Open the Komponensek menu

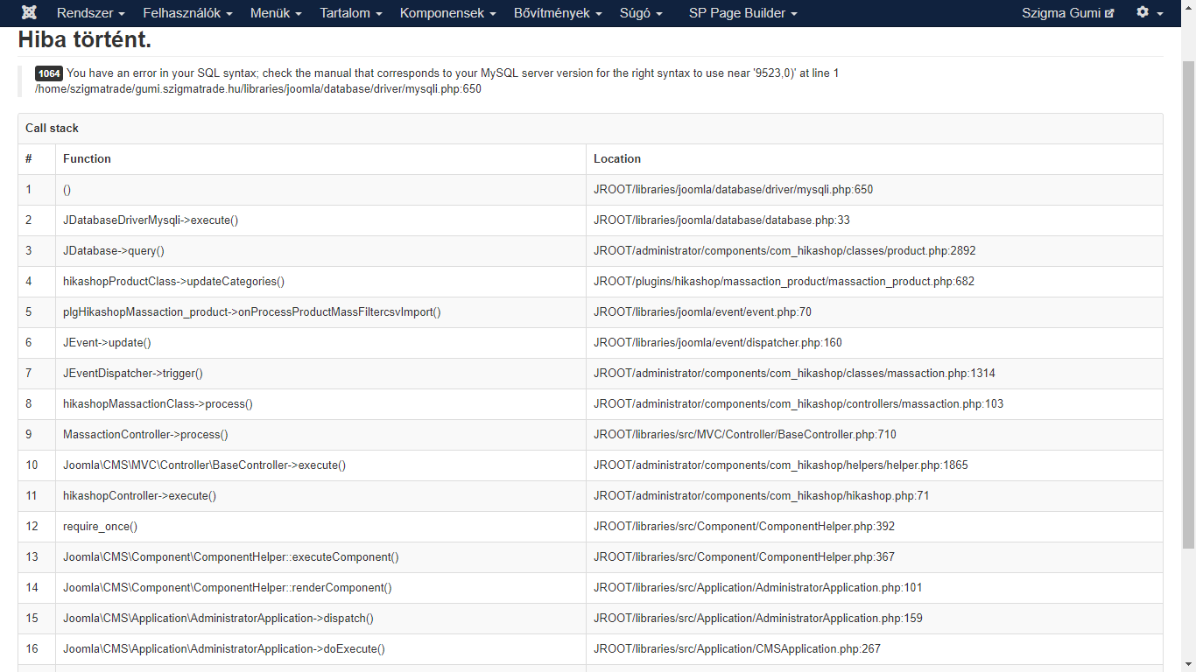pos(448,13)
